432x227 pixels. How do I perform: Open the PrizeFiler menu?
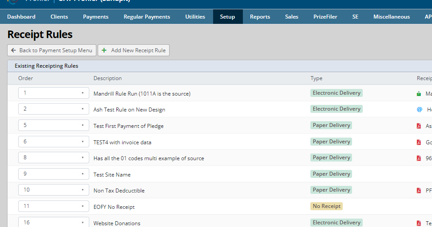325,17
